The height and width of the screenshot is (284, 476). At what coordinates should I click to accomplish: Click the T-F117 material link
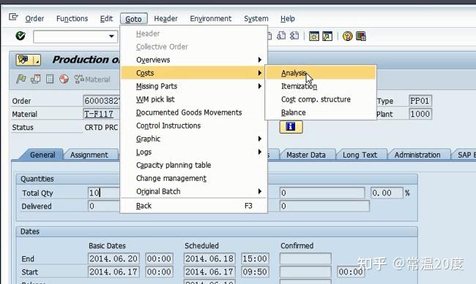click(x=99, y=114)
